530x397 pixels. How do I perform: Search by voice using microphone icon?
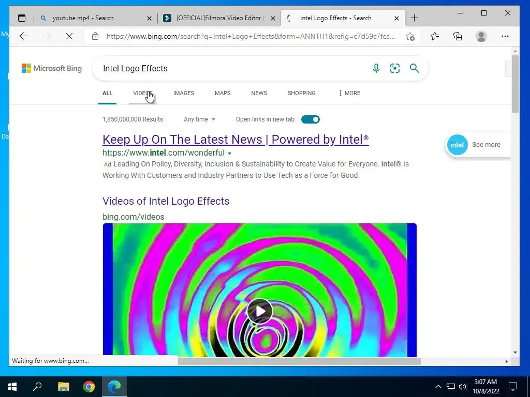click(x=376, y=68)
